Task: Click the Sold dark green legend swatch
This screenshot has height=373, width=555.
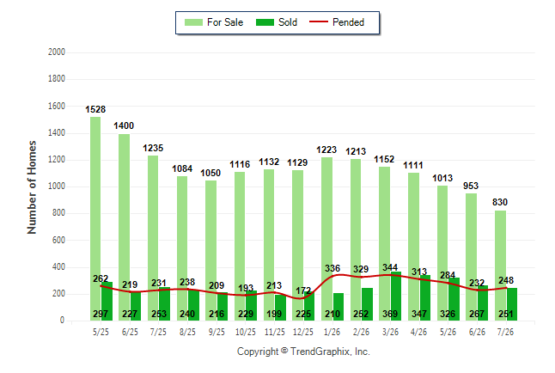Action: [265, 22]
